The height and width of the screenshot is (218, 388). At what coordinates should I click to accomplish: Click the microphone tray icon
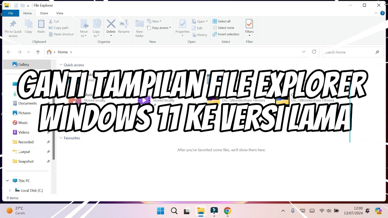(293, 211)
